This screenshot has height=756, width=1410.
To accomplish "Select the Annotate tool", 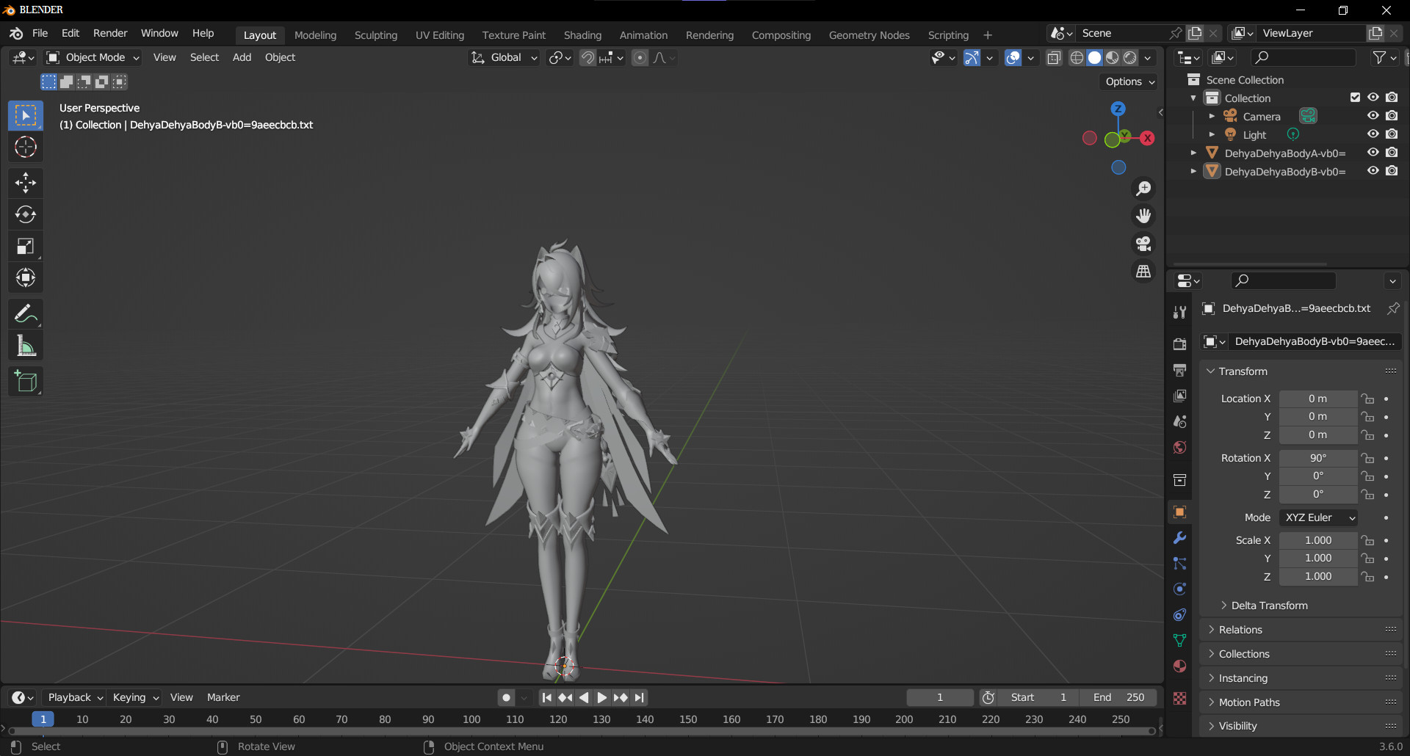I will point(26,313).
